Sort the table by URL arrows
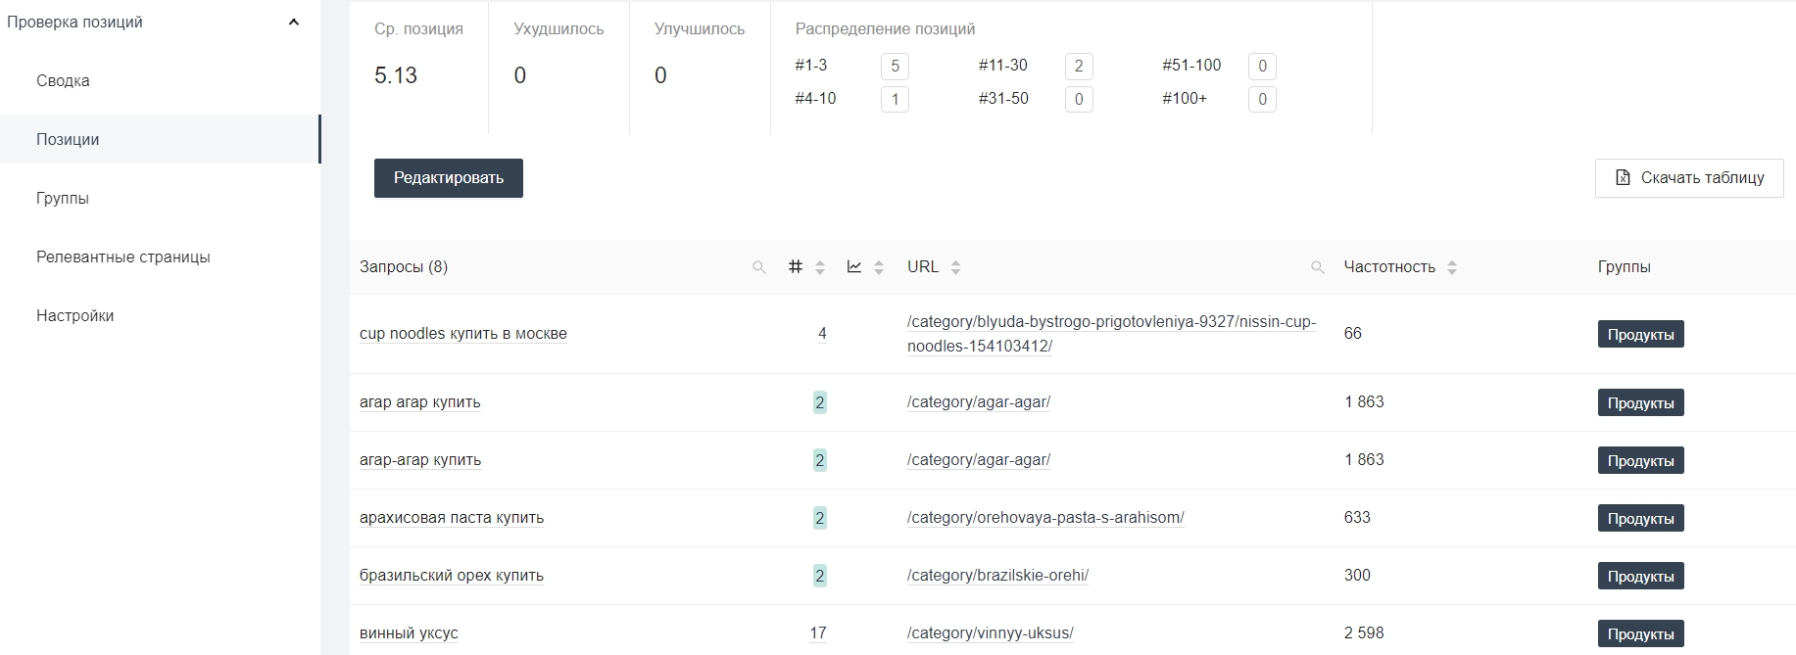 tap(955, 267)
